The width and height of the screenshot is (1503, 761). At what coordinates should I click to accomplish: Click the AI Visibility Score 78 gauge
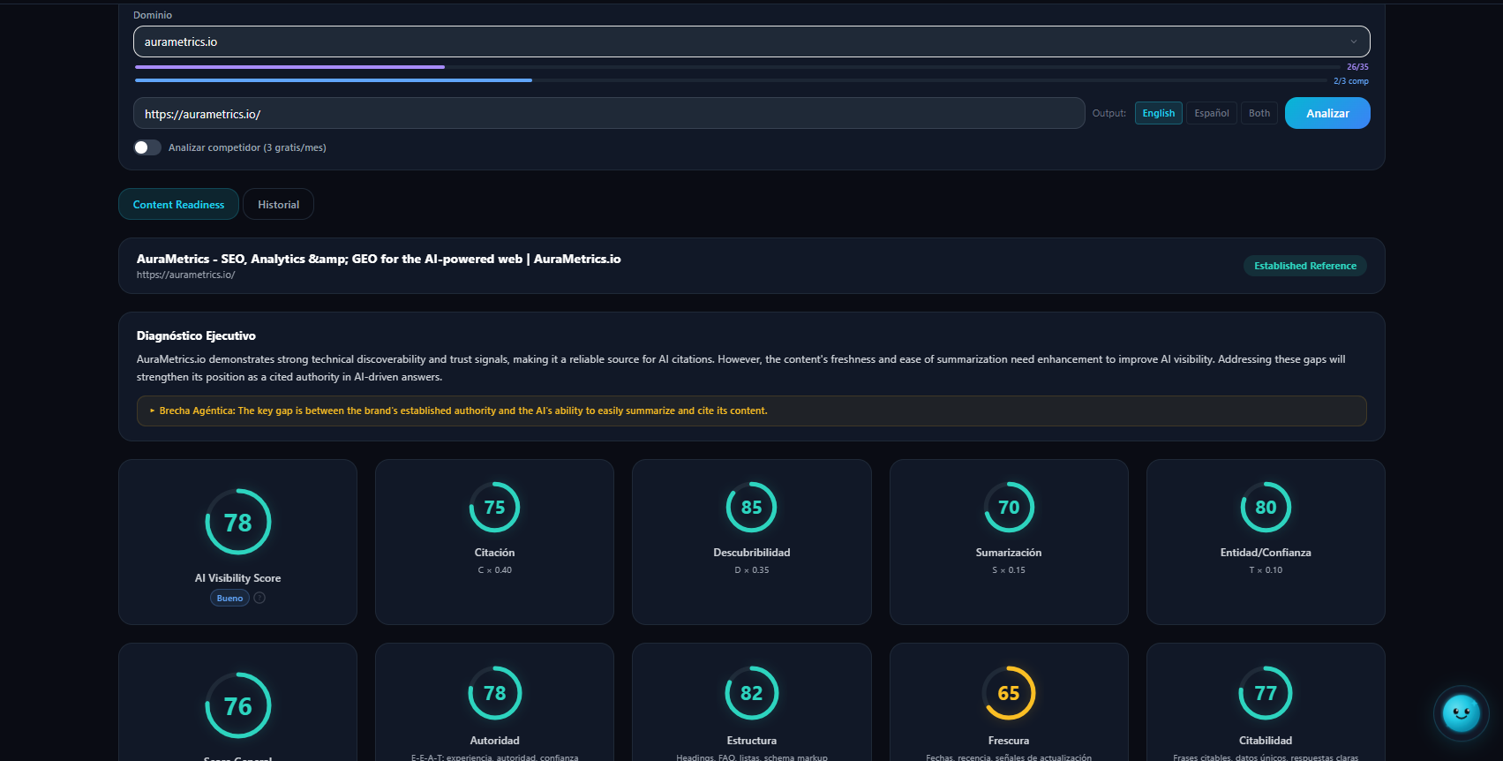(x=238, y=522)
